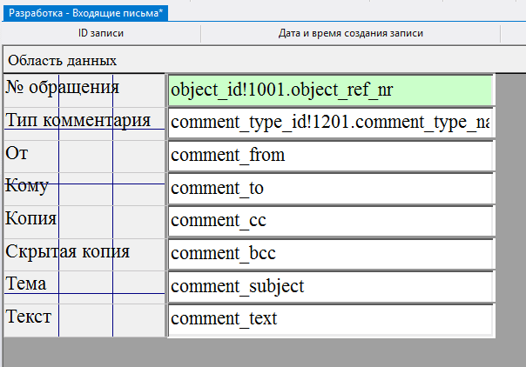Click the green object_ref_nr field
526x367 pixels.
[x=330, y=90]
